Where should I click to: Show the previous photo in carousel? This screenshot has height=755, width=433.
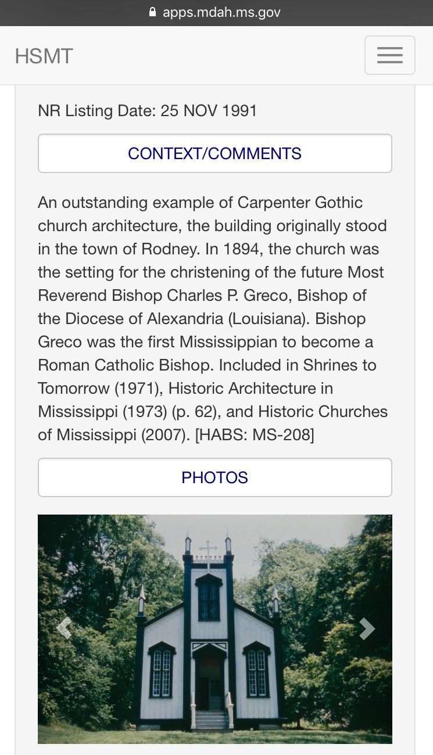[64, 628]
